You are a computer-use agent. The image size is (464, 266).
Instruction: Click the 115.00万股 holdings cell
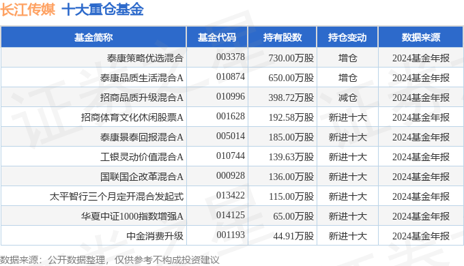point(291,196)
